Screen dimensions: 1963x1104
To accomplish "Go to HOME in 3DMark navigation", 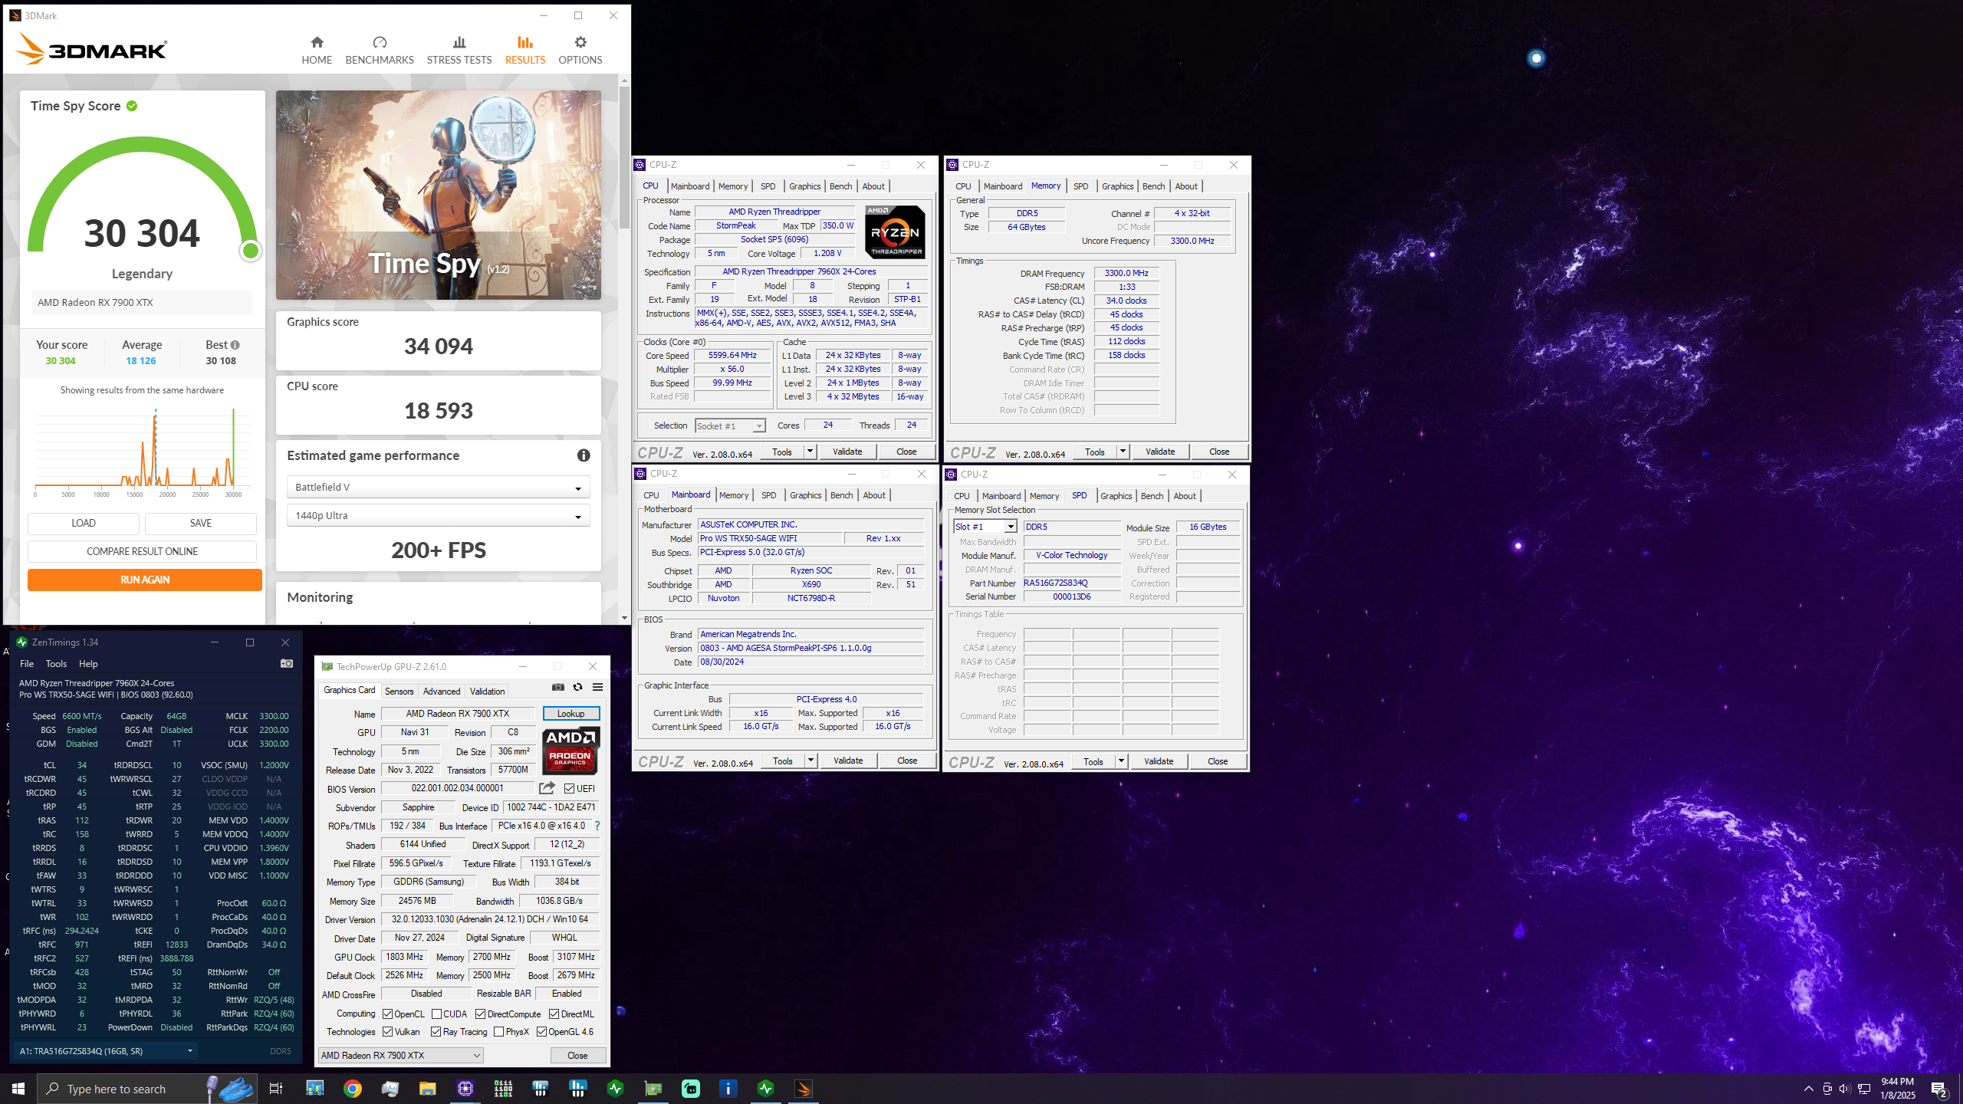I will tap(317, 51).
